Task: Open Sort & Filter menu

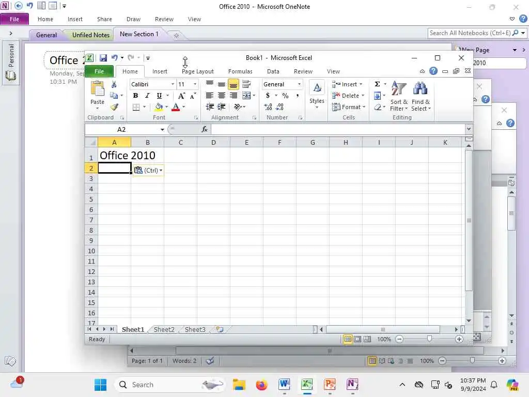Action: click(399, 96)
